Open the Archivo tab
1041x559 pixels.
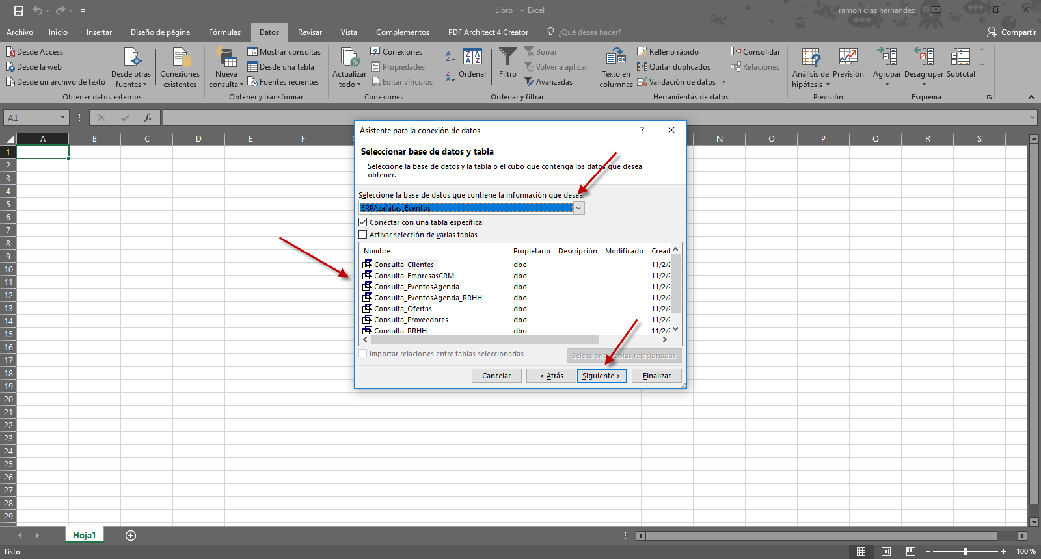click(x=20, y=32)
